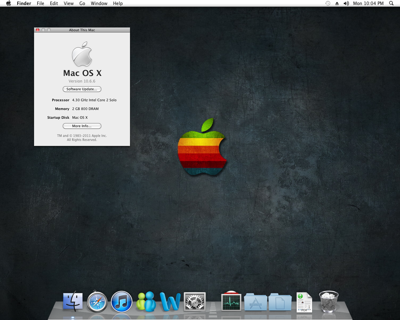
Task: Click the silver Apple logo in About window
Action: 82,54
